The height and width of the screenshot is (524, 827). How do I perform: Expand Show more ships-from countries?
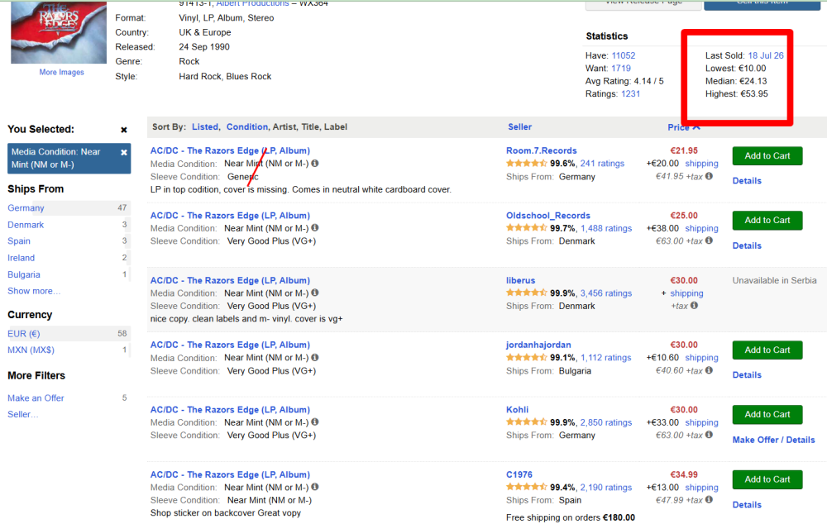[x=34, y=291]
